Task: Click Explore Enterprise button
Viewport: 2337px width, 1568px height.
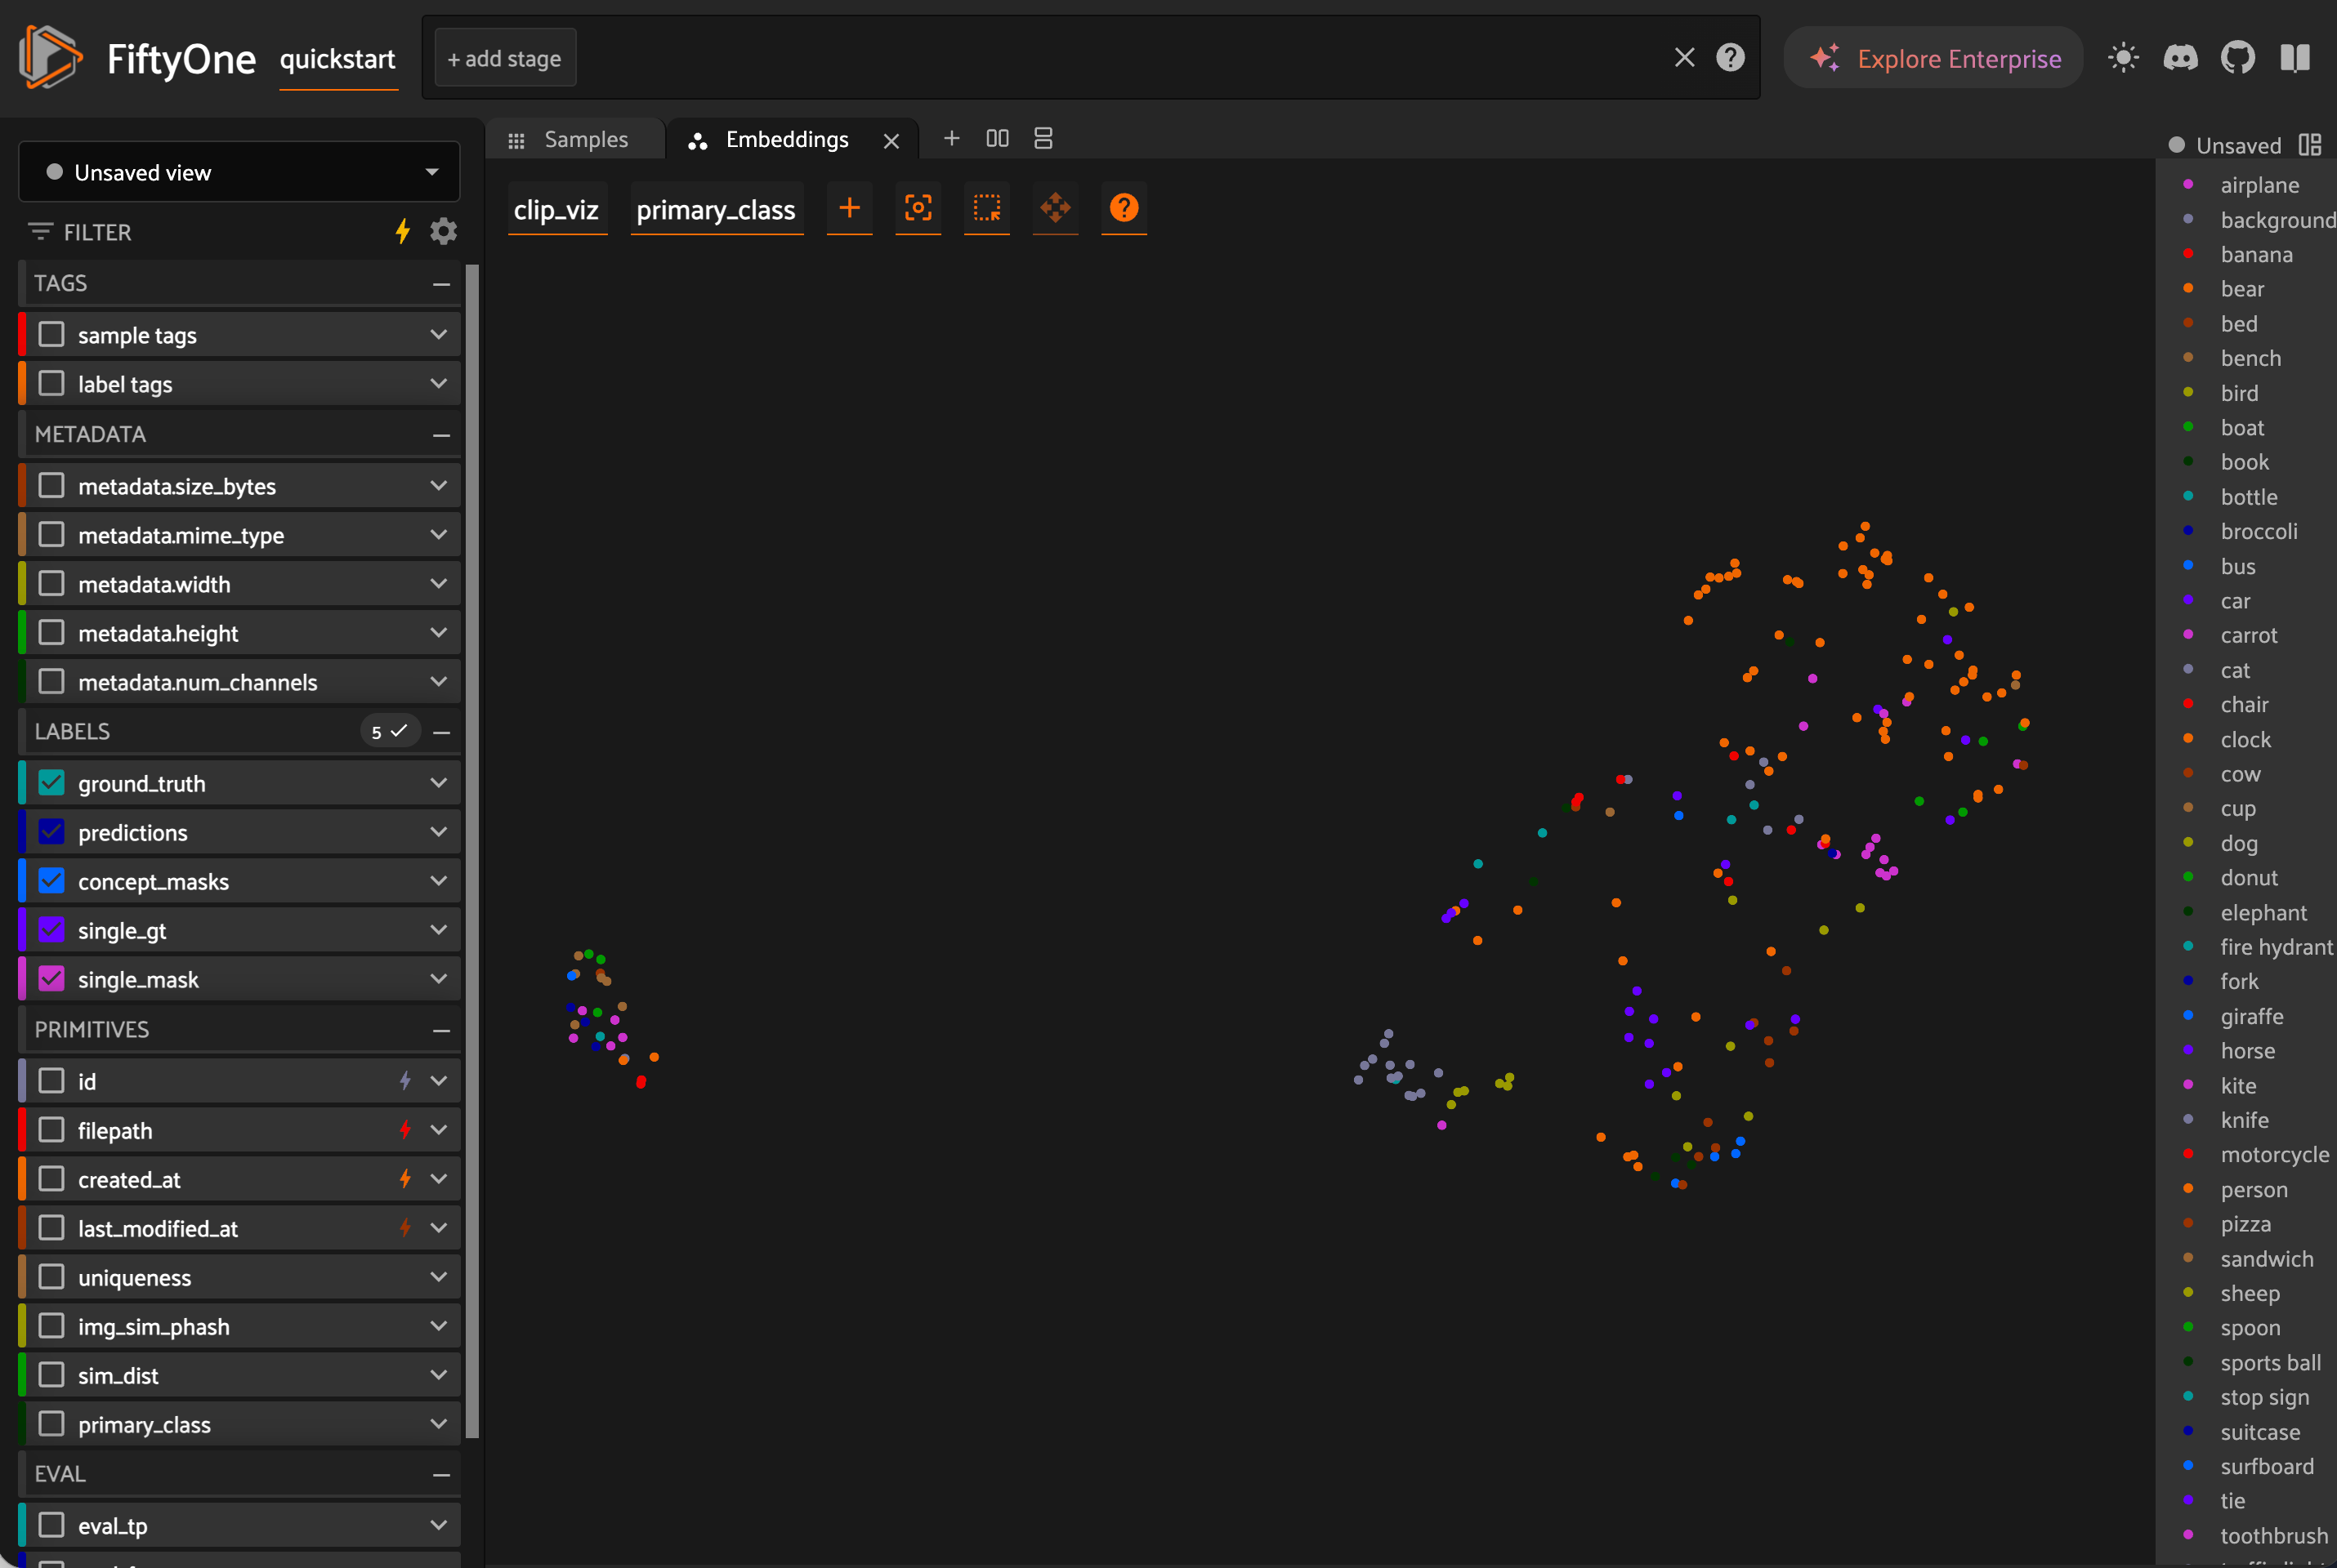Action: tap(1934, 58)
